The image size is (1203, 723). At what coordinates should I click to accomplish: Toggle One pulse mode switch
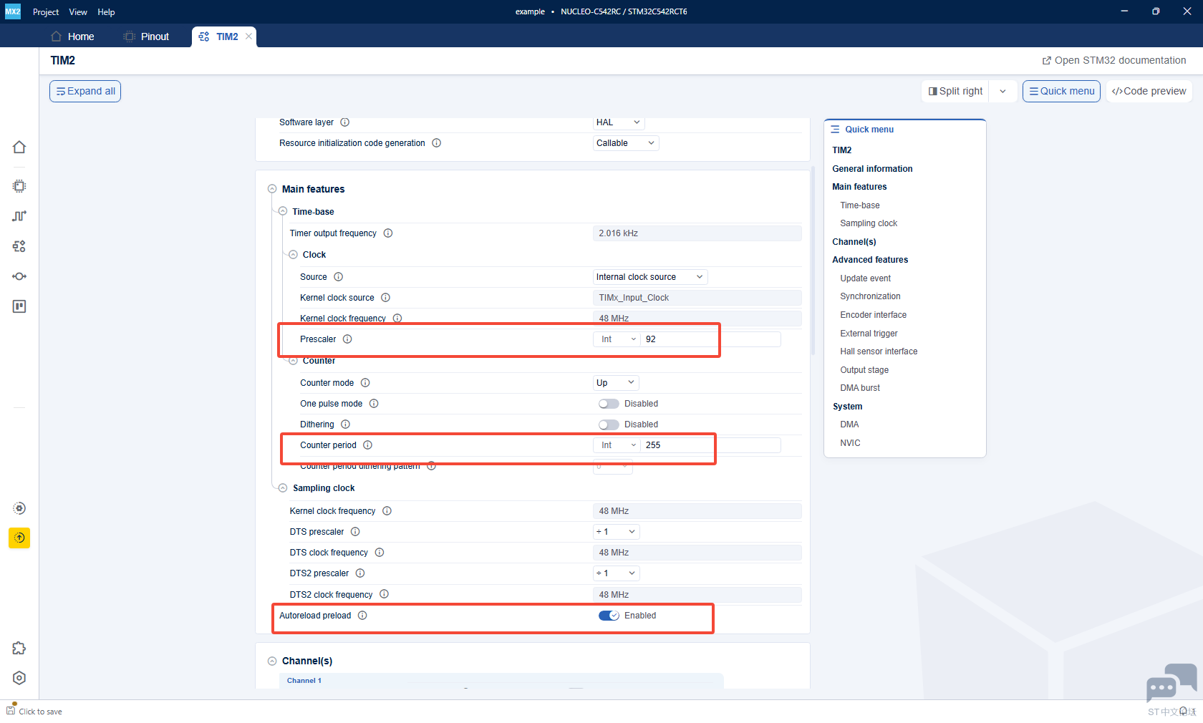click(x=609, y=404)
